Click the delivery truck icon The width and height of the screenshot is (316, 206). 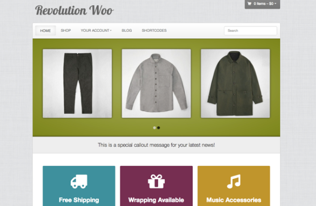pos(79,181)
